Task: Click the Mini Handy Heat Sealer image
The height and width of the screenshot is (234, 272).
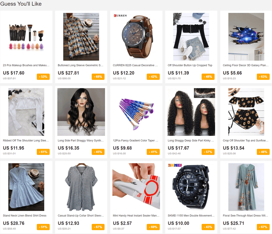Action: [x=136, y=187]
